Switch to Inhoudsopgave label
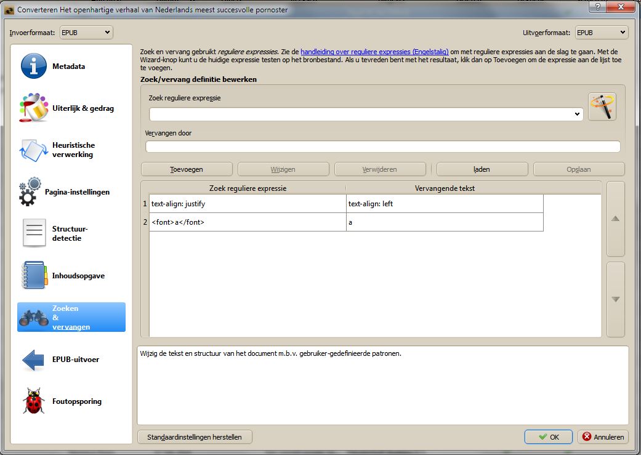Screen dimensions: 641x455 pyautogui.click(x=78, y=276)
